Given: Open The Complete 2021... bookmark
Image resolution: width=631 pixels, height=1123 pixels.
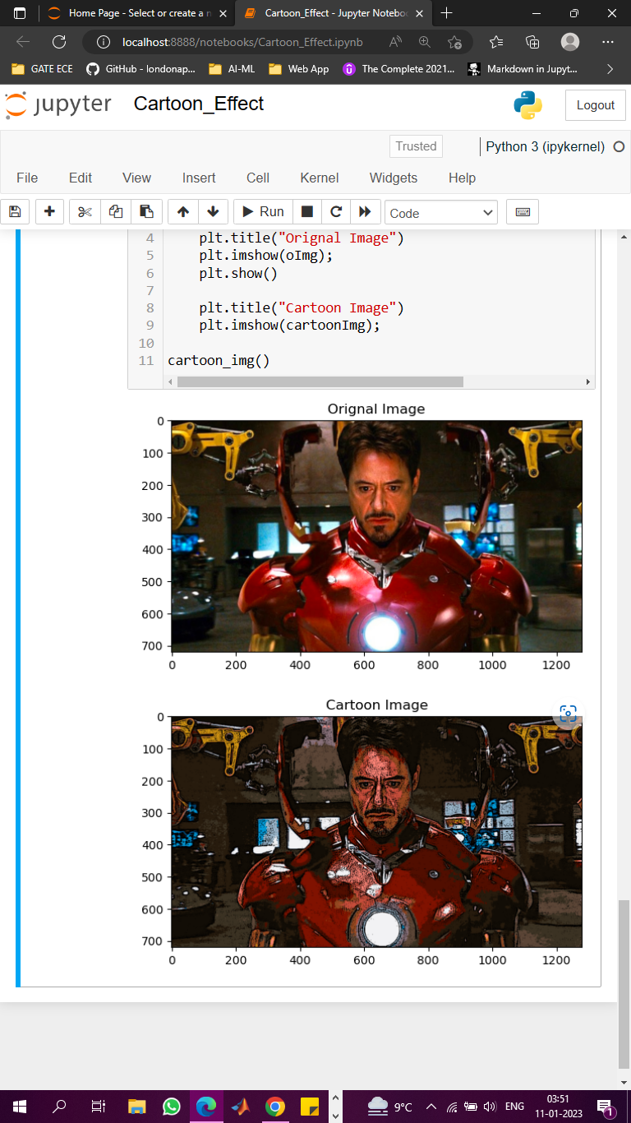Looking at the screenshot, I should [398, 69].
